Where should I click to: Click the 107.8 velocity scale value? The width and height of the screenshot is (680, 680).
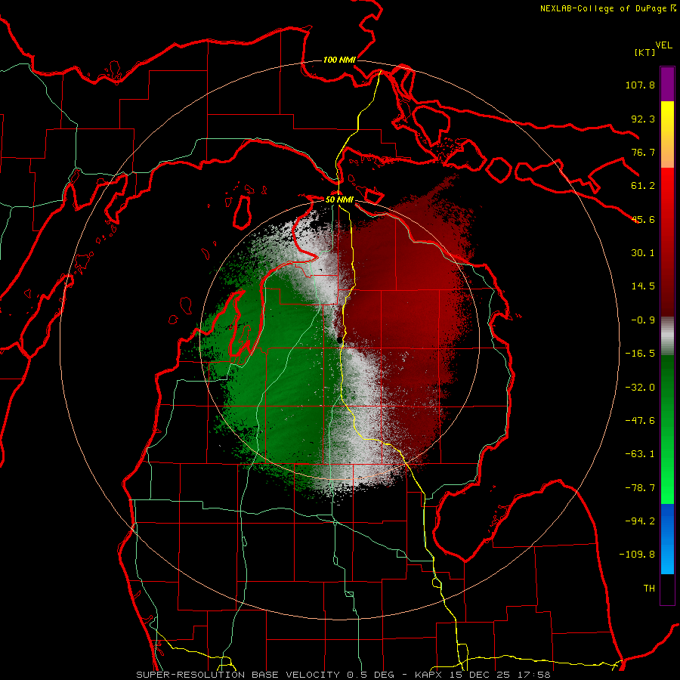[640, 85]
